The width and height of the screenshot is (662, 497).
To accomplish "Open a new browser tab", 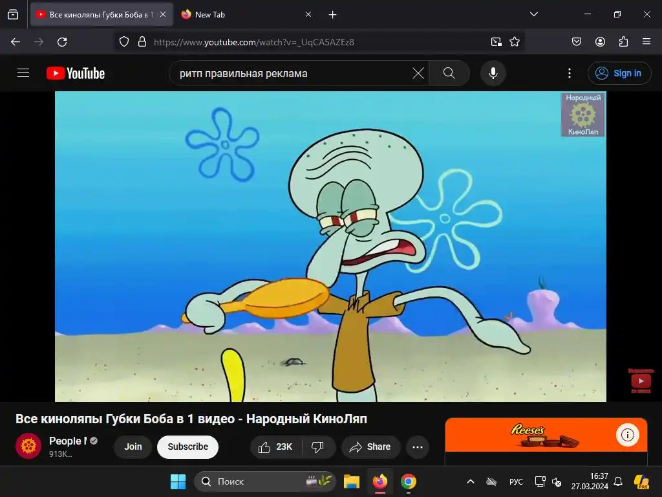I will tap(333, 14).
